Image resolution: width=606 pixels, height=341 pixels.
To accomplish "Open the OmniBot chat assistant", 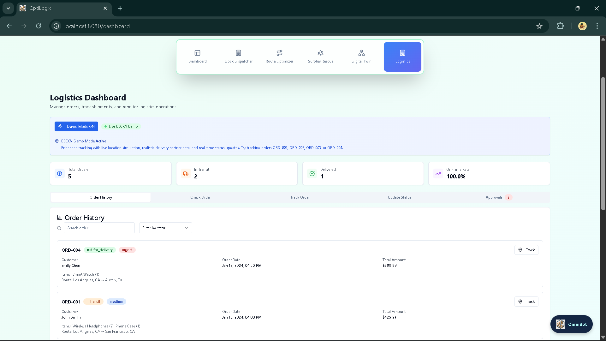I will [571, 324].
